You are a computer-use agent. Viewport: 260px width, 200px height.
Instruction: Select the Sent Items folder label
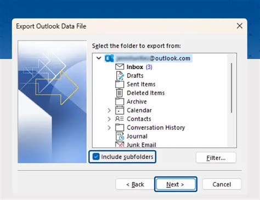(x=141, y=84)
